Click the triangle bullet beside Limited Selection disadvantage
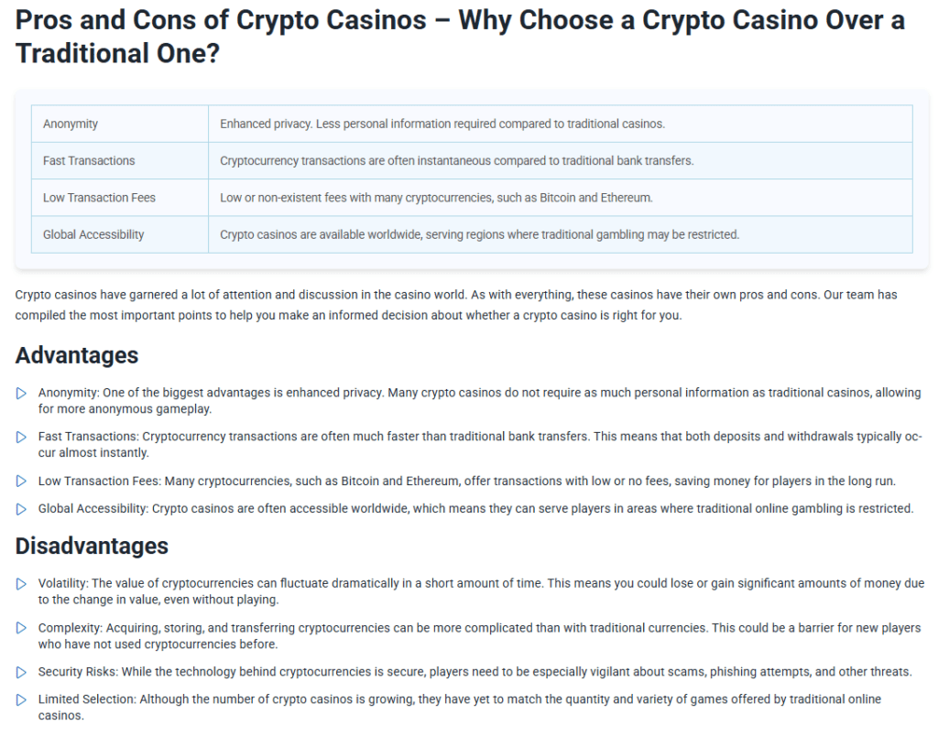The height and width of the screenshot is (736, 938). click(21, 700)
